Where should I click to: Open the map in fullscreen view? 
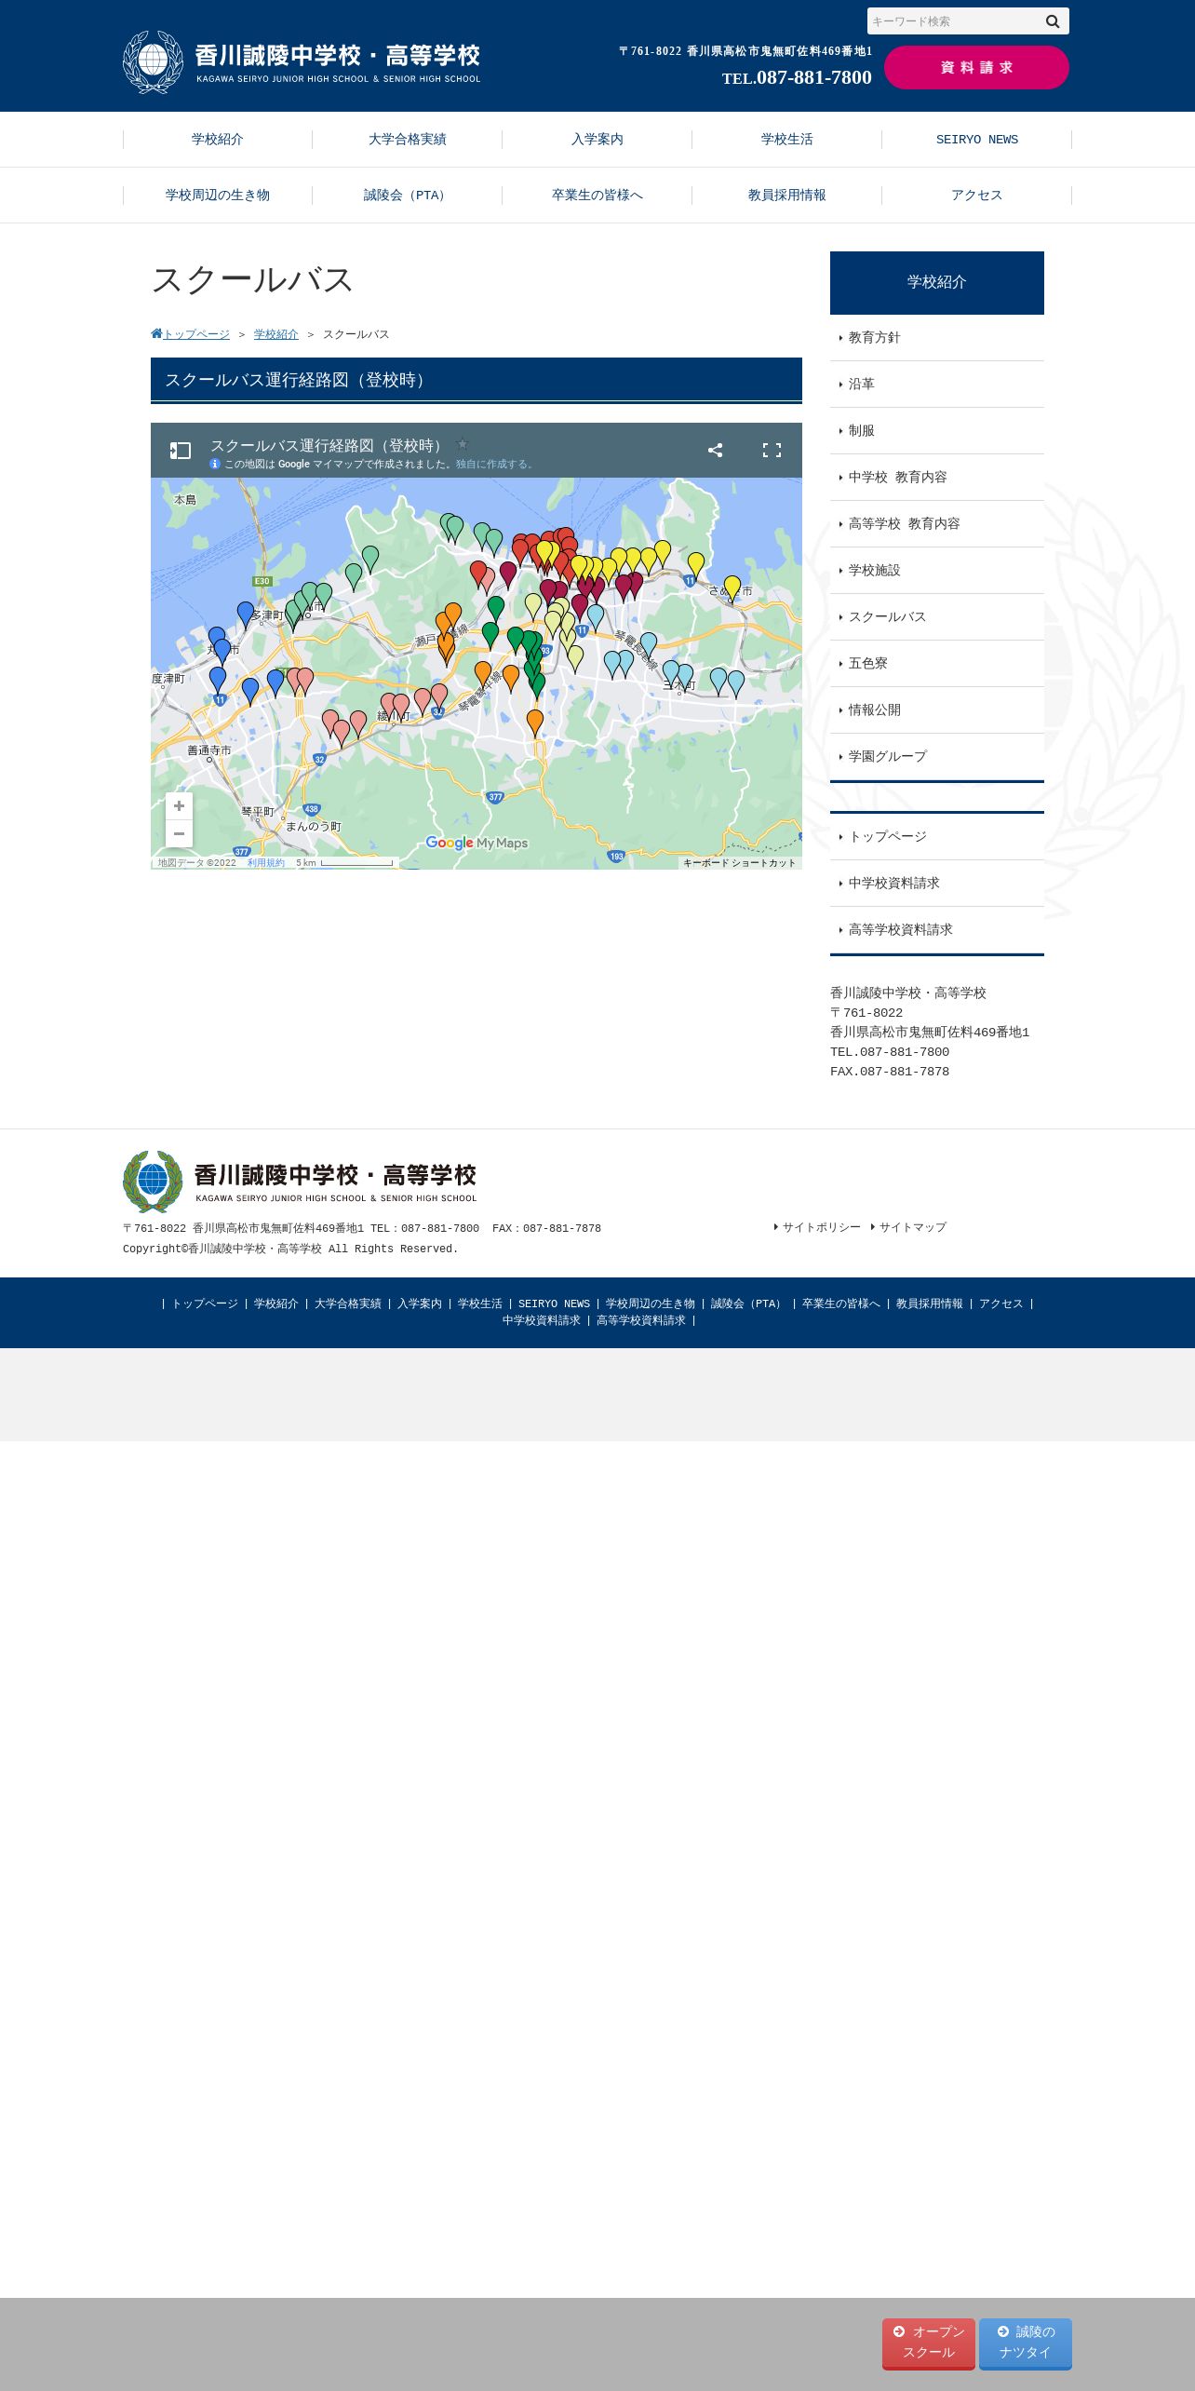point(772,451)
